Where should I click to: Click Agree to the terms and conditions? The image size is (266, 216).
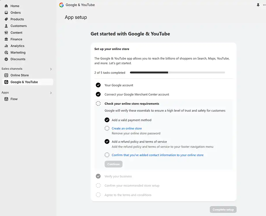[x=128, y=195]
